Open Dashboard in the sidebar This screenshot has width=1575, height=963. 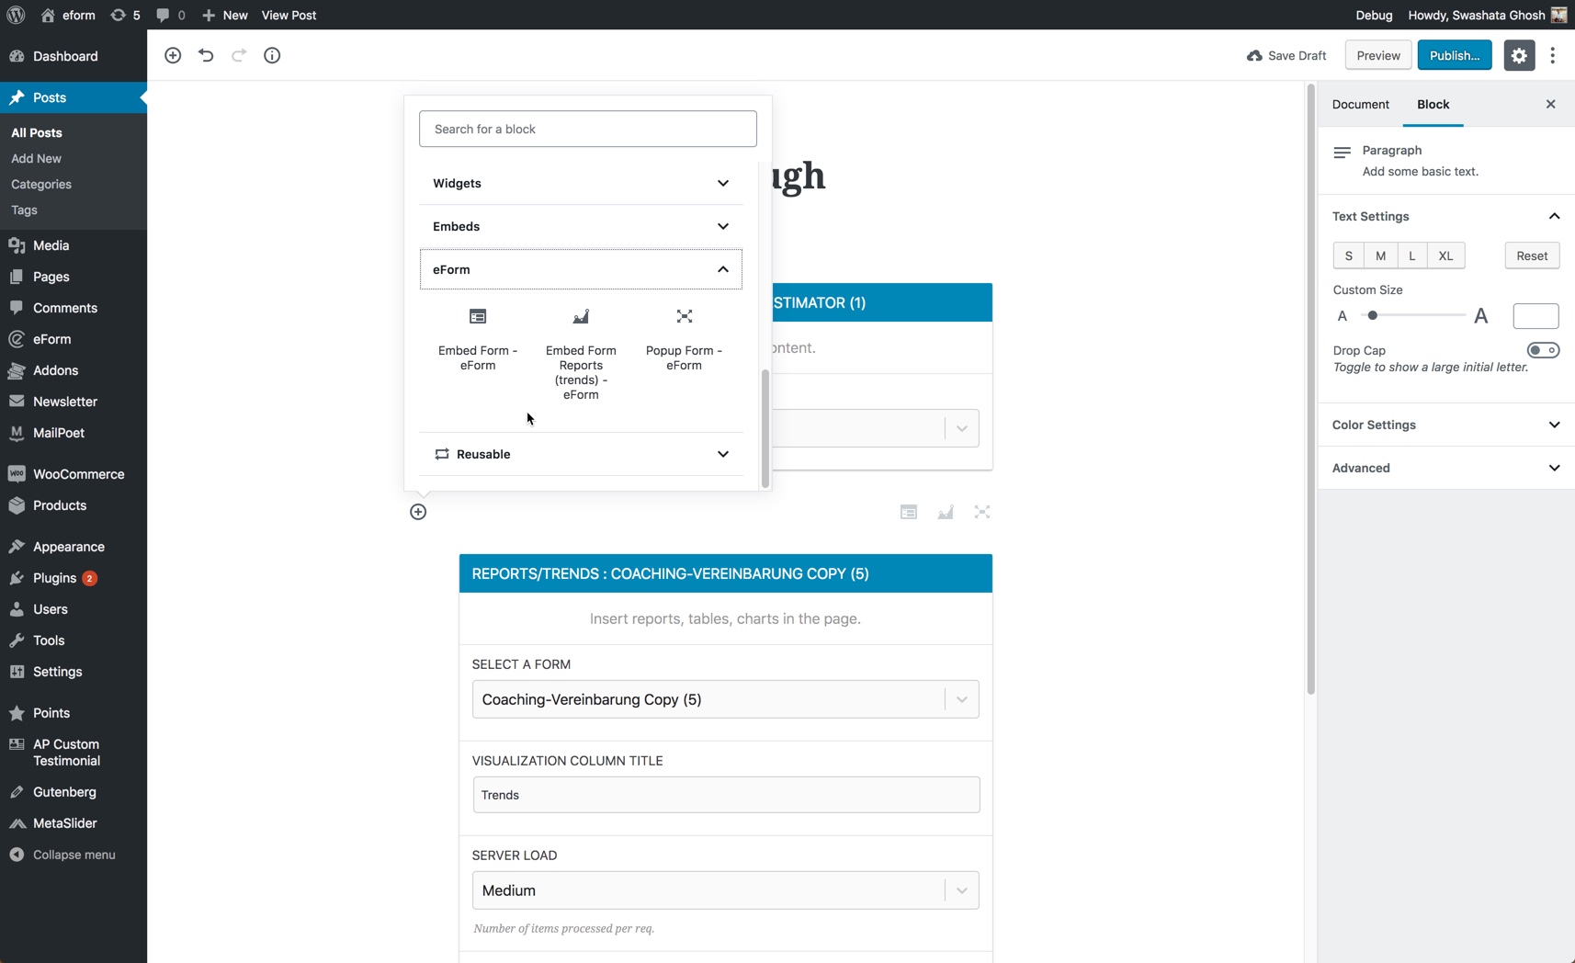click(x=74, y=56)
